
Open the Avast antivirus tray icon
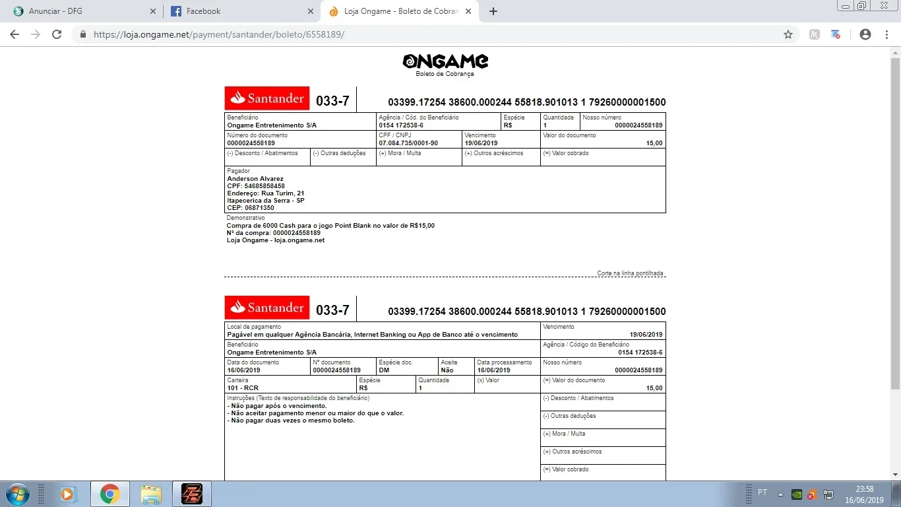coord(813,494)
